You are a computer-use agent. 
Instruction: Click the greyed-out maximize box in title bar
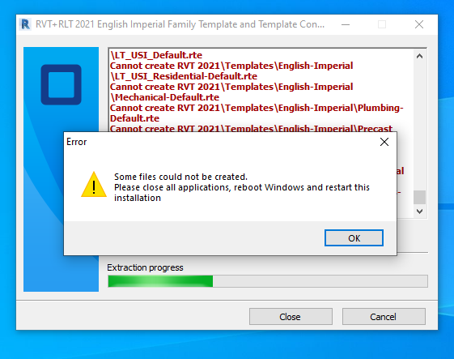coord(382,24)
